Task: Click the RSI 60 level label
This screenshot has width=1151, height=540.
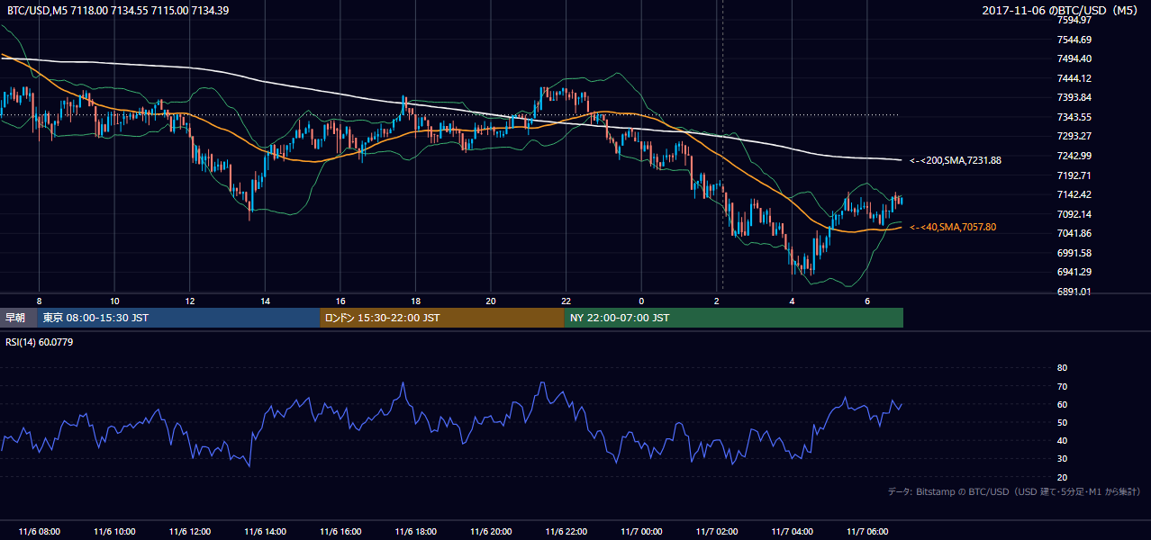Action: point(1062,404)
